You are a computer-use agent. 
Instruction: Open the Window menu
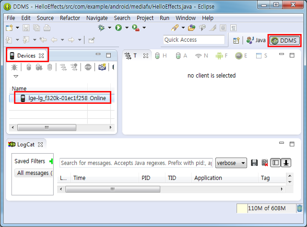(186, 18)
